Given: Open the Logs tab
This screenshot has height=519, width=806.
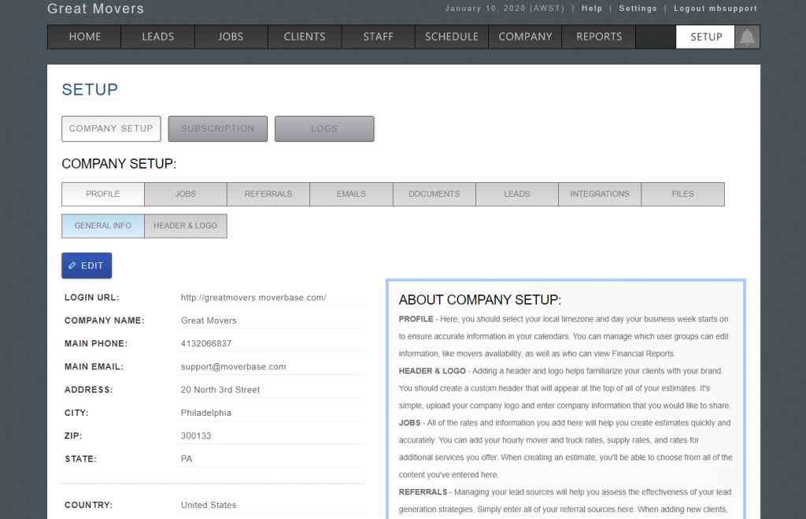Looking at the screenshot, I should [x=324, y=128].
